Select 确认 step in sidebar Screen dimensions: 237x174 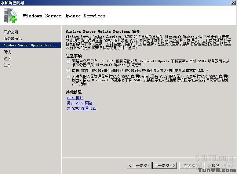pos(7,52)
